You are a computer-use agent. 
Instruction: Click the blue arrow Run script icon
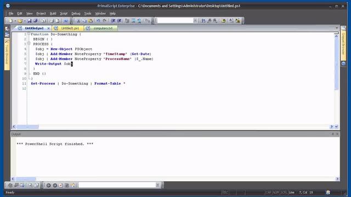pos(66,21)
